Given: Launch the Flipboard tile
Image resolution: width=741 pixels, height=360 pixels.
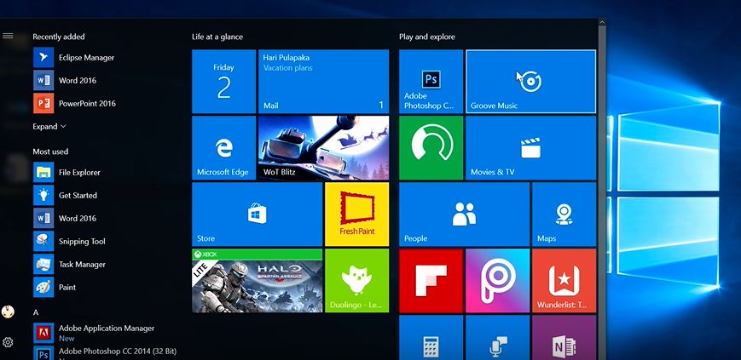Looking at the screenshot, I should pos(431,281).
